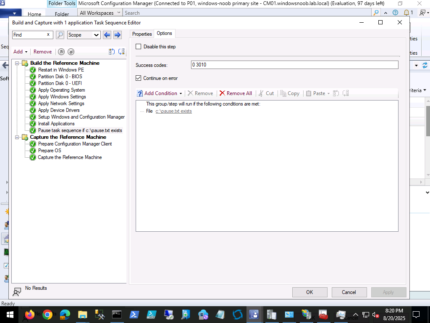The width and height of the screenshot is (430, 323).
Task: Select the Partition Disk 0 - UEFI step
Action: point(60,83)
